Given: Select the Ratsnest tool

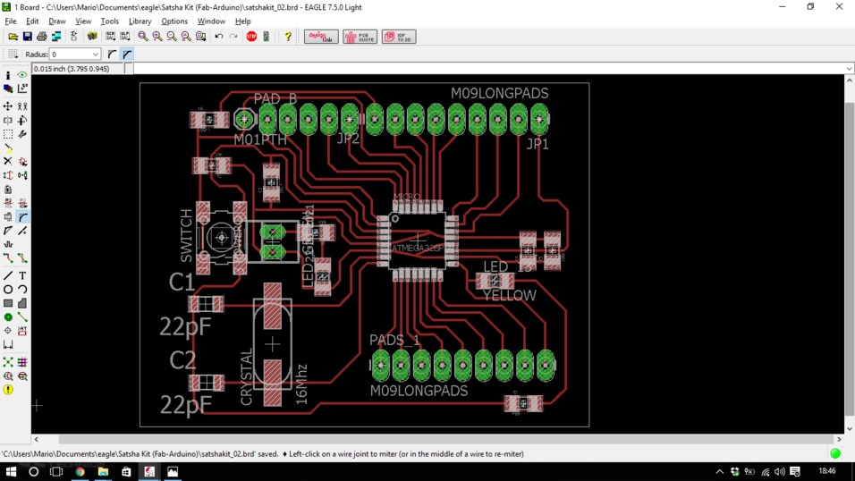Looking at the screenshot, I should click(8, 362).
